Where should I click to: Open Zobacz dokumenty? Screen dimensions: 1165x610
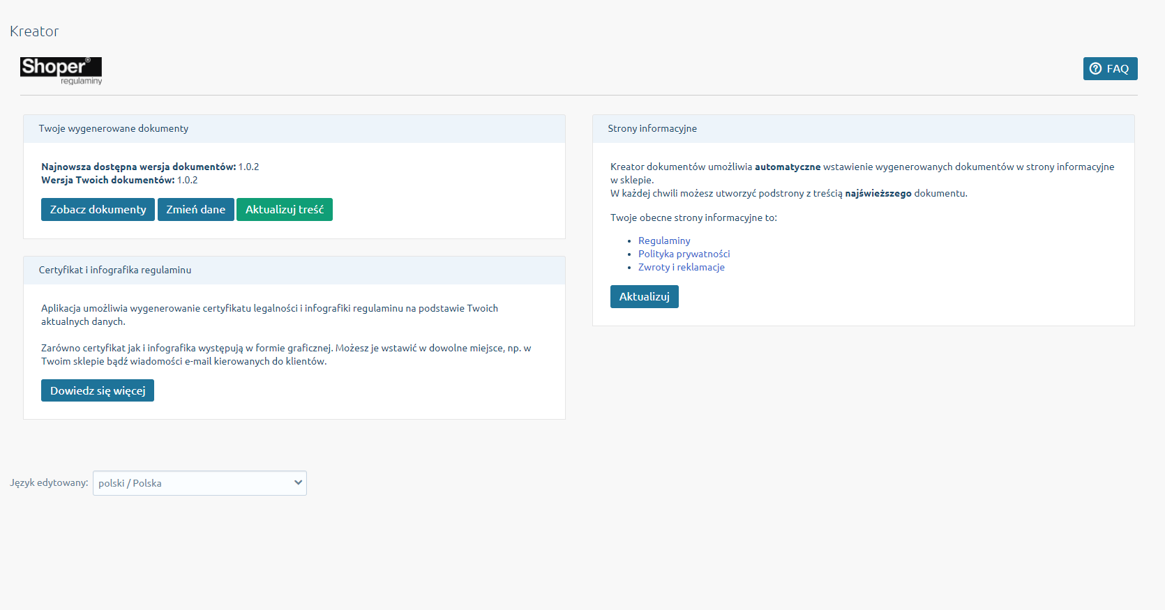click(x=98, y=209)
